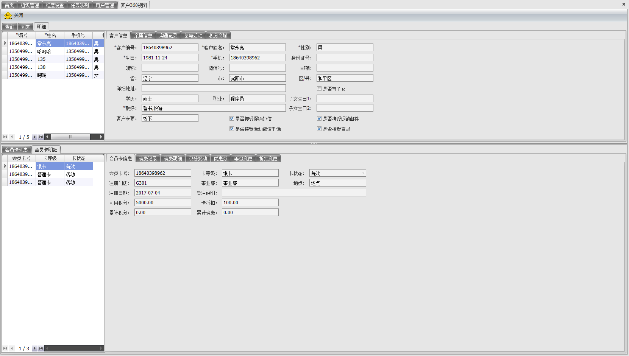Switch to 优惠券 tab
Screen dimensions: 629x356
click(220, 159)
